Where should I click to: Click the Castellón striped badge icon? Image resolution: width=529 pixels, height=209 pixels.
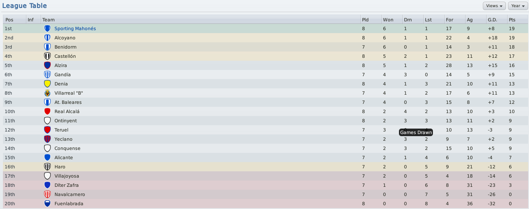click(x=47, y=56)
